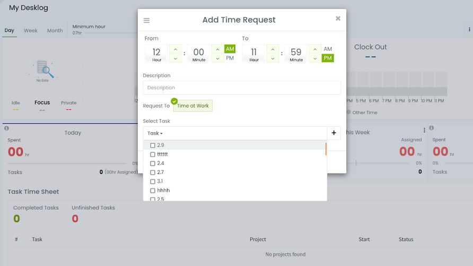Screen dimensions: 473x266
Task: Open the three-dot menu in This Week panel
Action: tap(424, 130)
